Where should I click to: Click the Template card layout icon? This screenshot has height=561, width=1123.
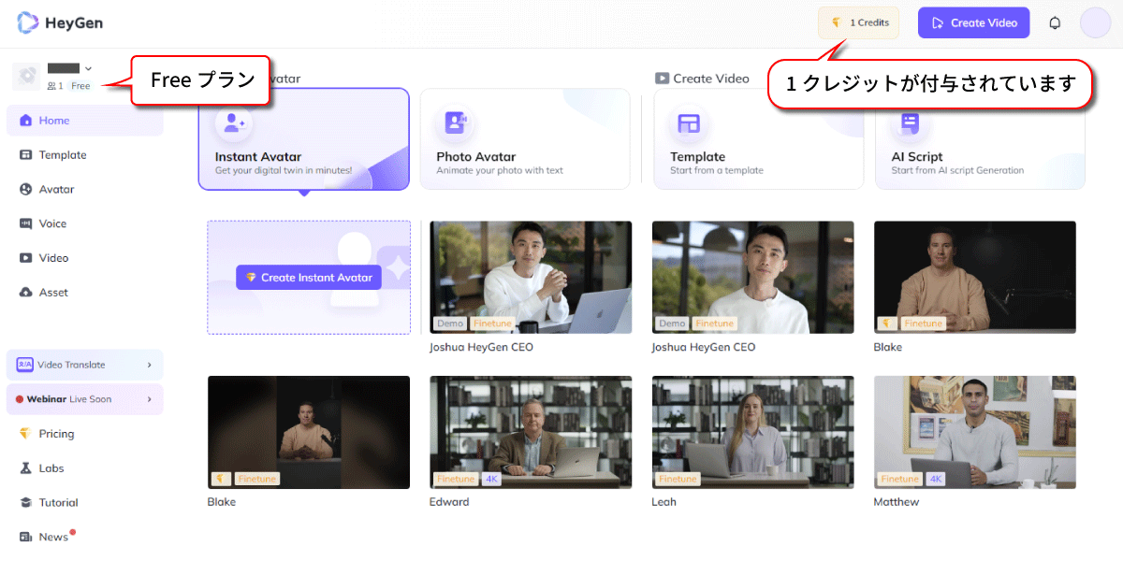pyautogui.click(x=690, y=123)
